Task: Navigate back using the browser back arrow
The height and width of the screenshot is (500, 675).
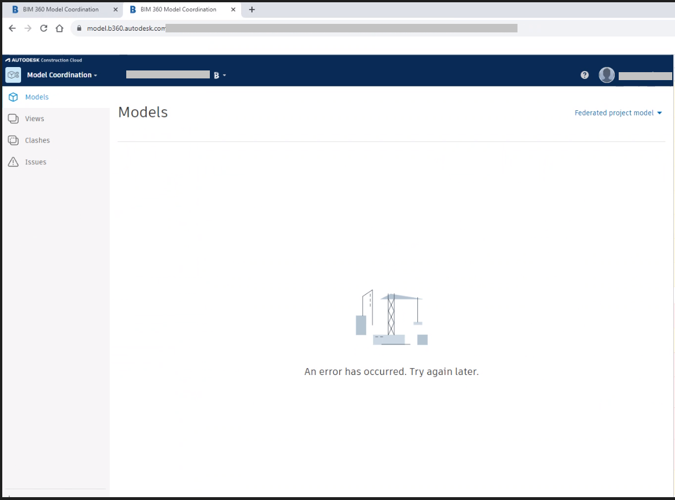Action: coord(12,27)
